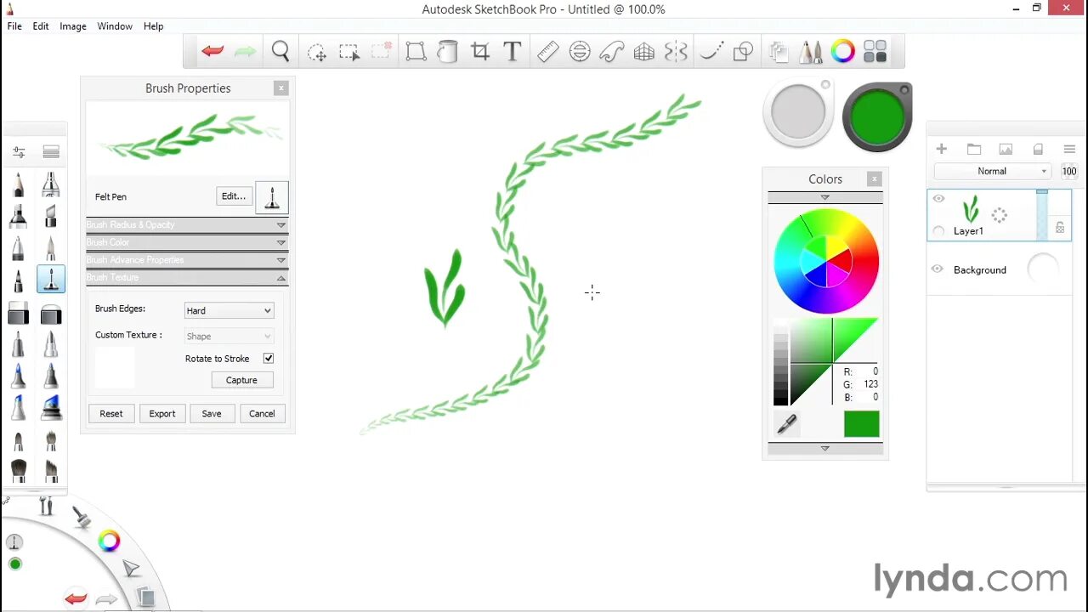Click the hue color wheel in Colors panel

point(826,261)
